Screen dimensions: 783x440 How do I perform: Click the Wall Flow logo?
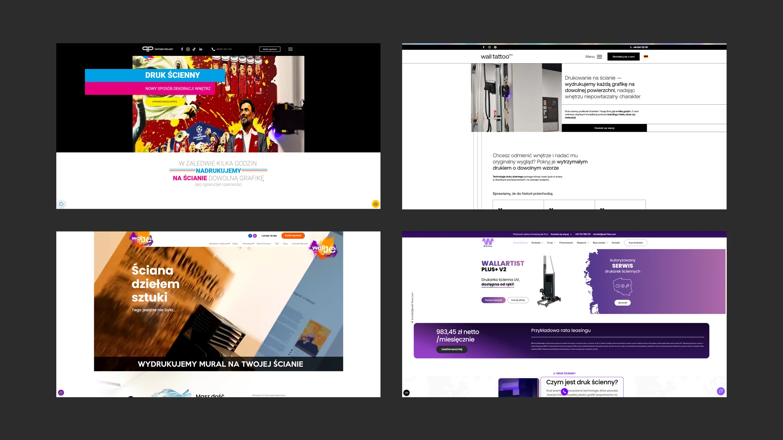point(488,242)
